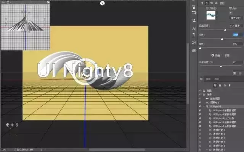Viewport: 244px width, 152px height.
Task: Click the 锥度 taper slider handle
Action: 200,48
